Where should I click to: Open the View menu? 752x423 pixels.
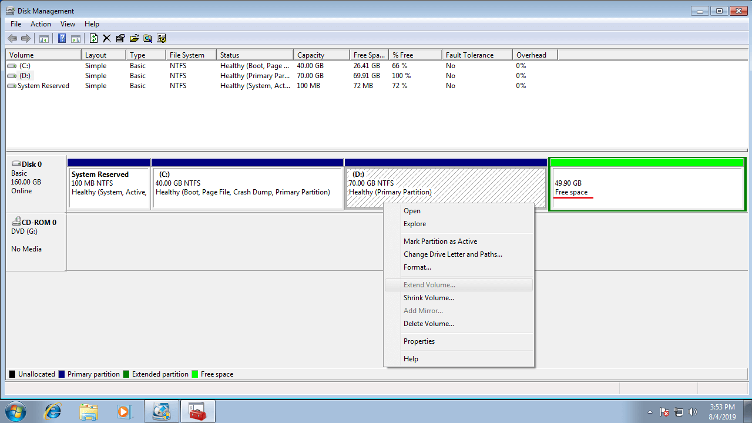coord(68,24)
